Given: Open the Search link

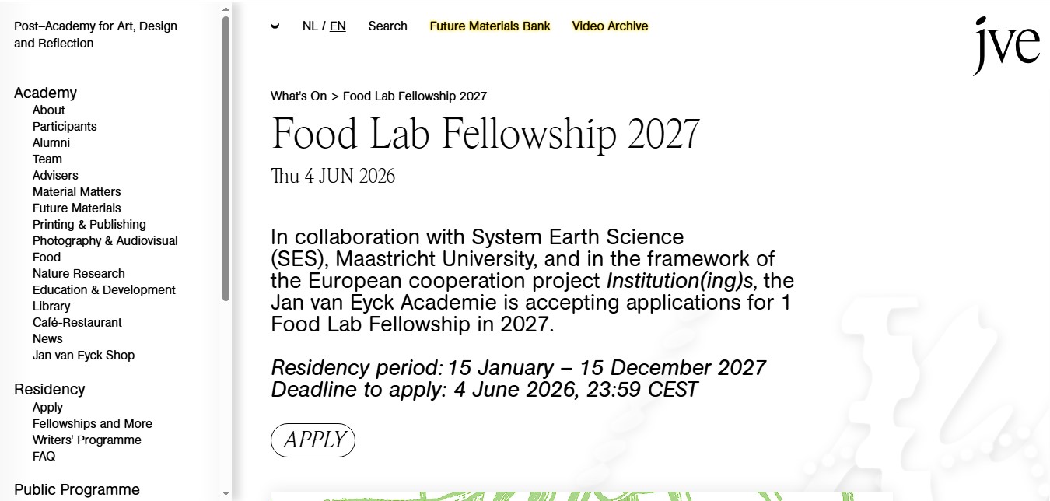Looking at the screenshot, I should click(387, 26).
